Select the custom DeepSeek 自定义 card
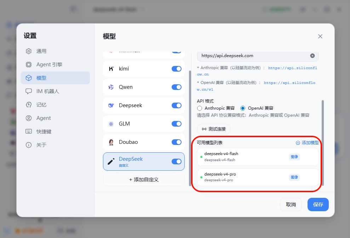 pos(144,161)
